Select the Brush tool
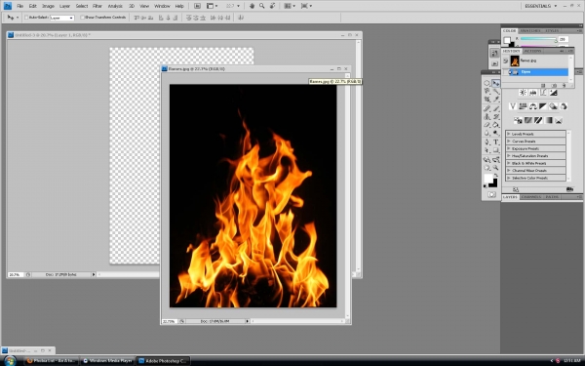 496,108
